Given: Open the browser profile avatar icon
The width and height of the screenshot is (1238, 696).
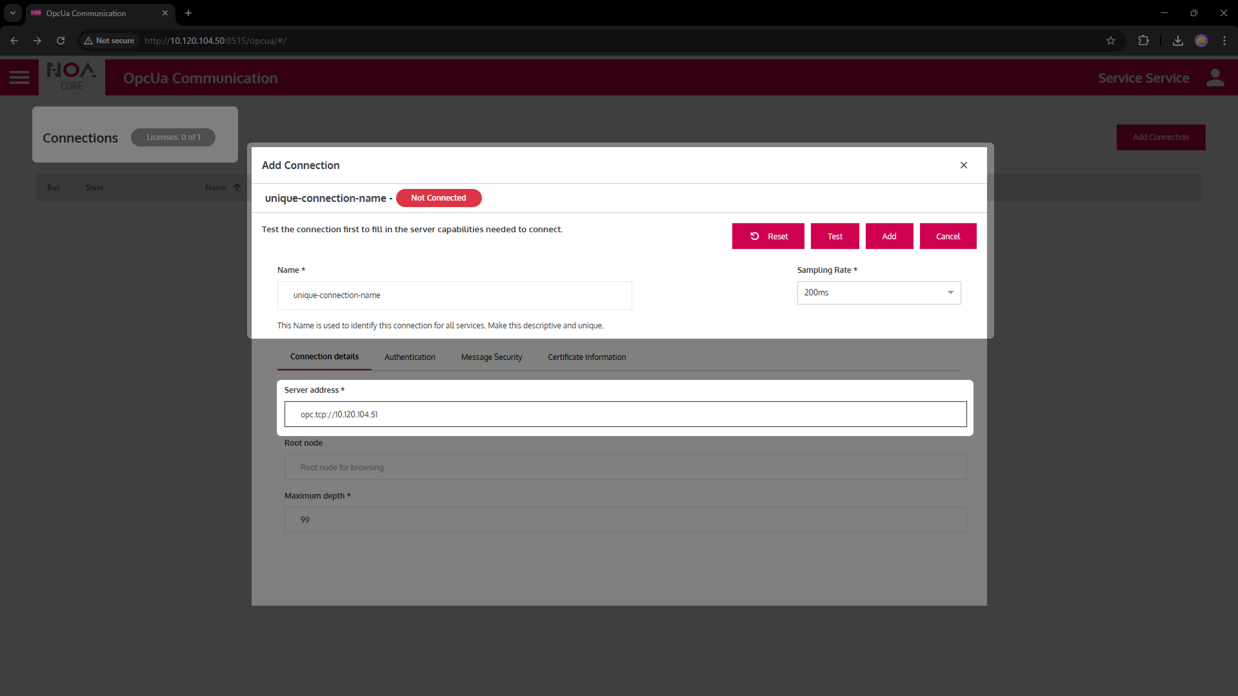Looking at the screenshot, I should [x=1202, y=40].
